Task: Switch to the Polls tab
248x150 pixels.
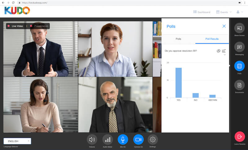Action: click(x=179, y=39)
